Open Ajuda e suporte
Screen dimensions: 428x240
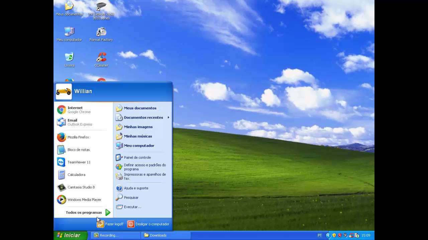(142, 188)
